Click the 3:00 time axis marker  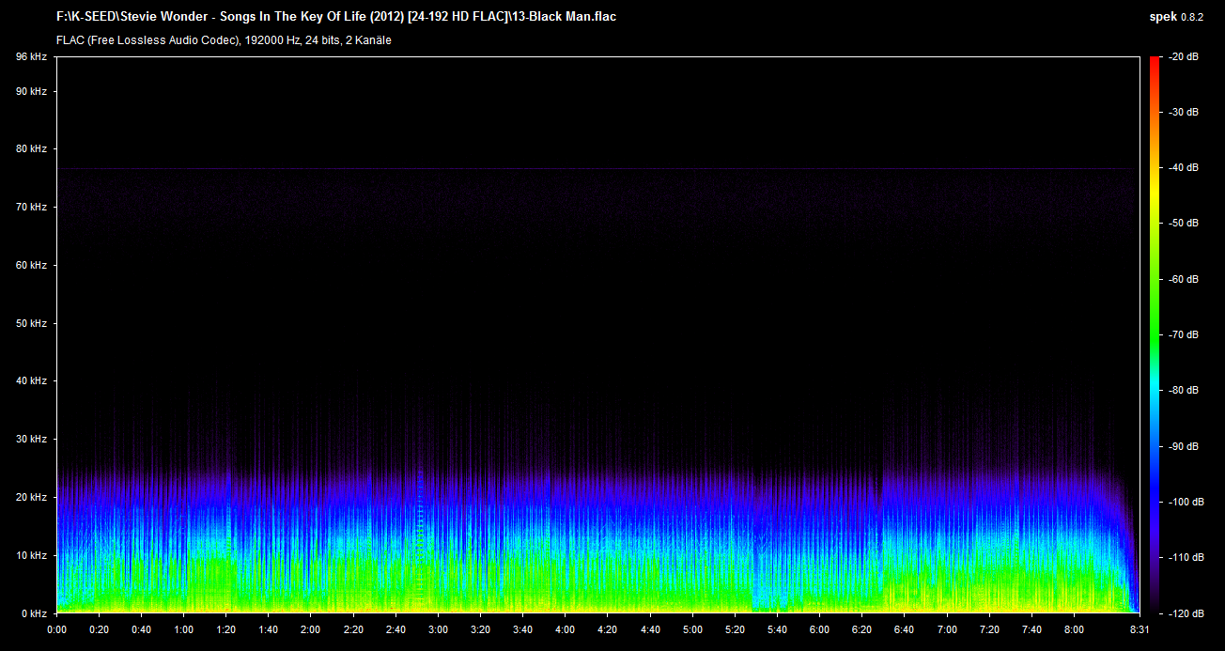pyautogui.click(x=438, y=629)
